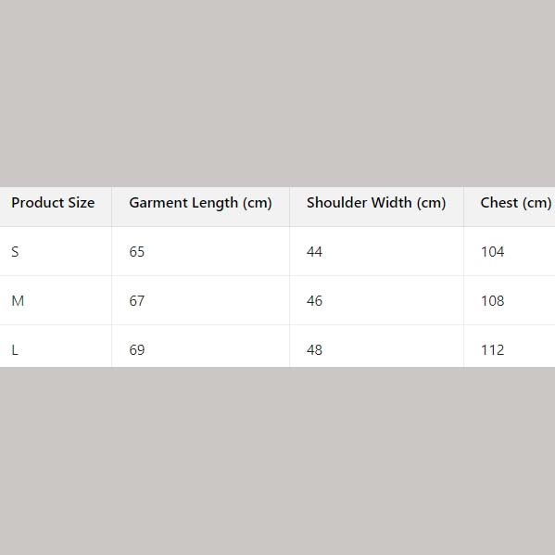
Task: Click the Garment Length (cm) header
Action: (200, 203)
